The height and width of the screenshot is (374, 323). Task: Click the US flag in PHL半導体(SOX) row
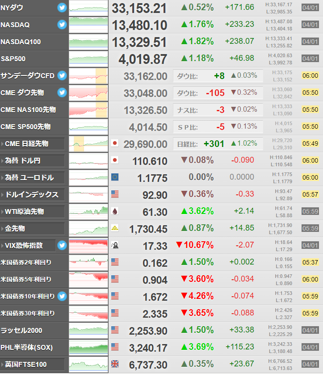(115, 347)
